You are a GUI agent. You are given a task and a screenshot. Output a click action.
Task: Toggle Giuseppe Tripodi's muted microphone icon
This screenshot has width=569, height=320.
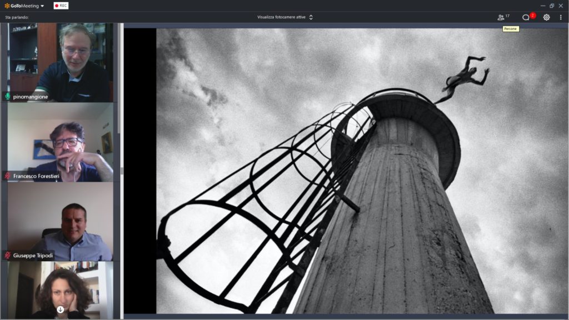pos(7,256)
